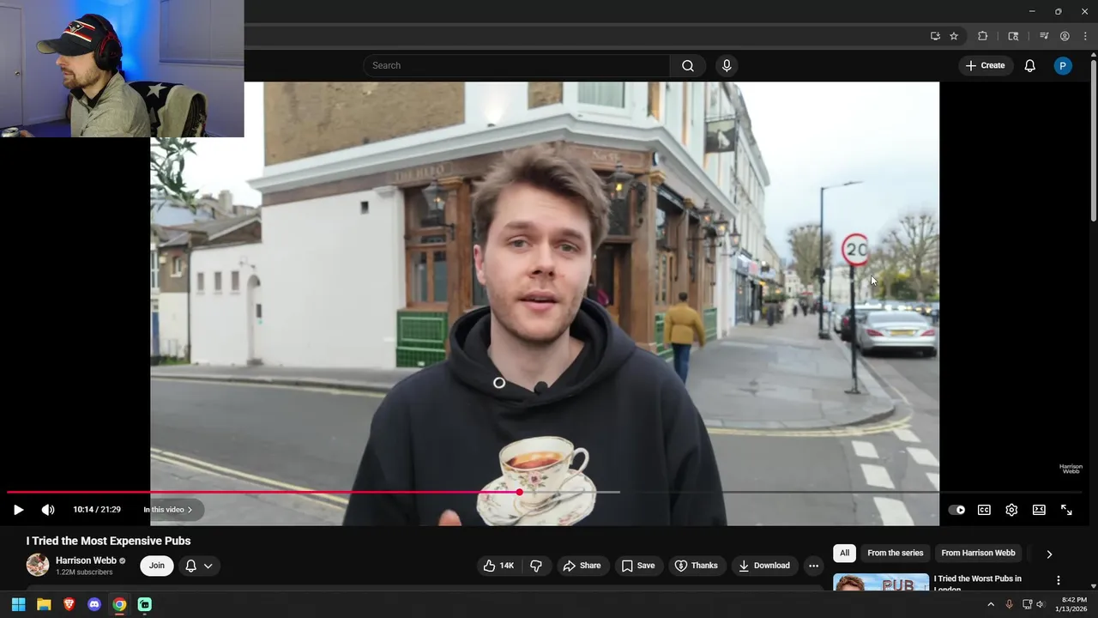Open network tray icon
Image resolution: width=1098 pixels, height=618 pixels.
1026,604
